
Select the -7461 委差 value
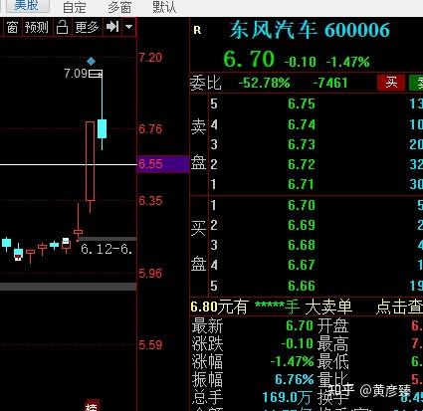pyautogui.click(x=330, y=83)
